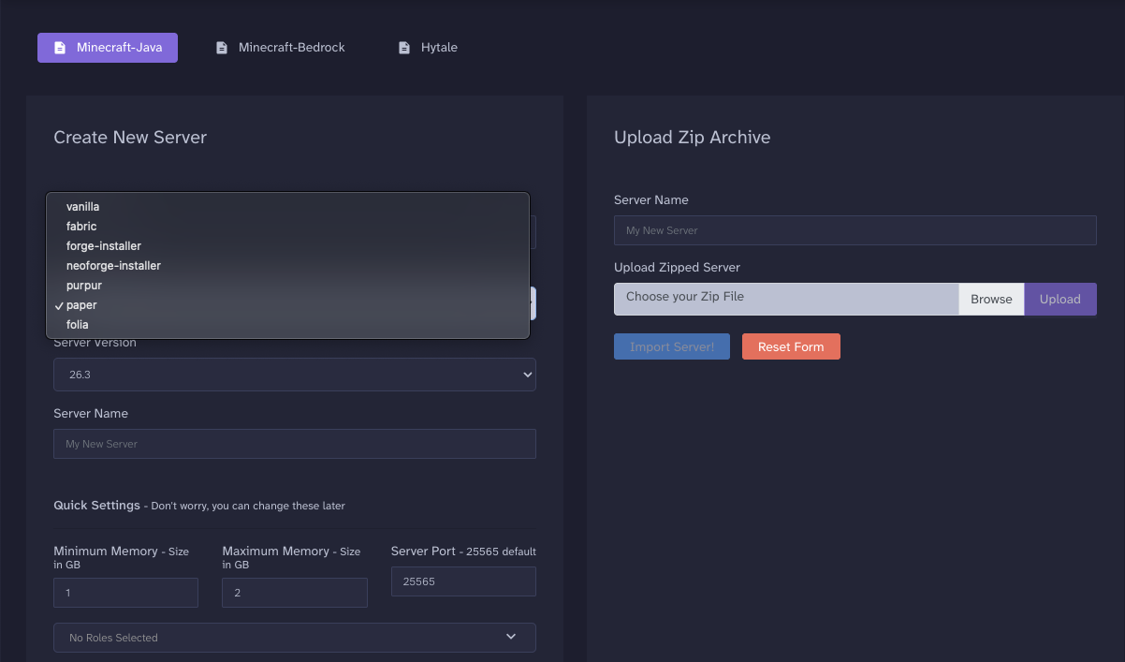Click the Reset Form button
Viewport: 1125px width, 662px height.
click(x=791, y=346)
